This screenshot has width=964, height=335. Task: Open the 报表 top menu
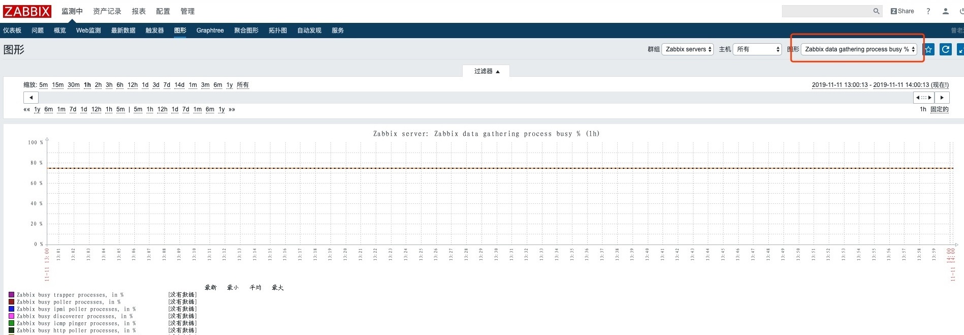point(139,11)
